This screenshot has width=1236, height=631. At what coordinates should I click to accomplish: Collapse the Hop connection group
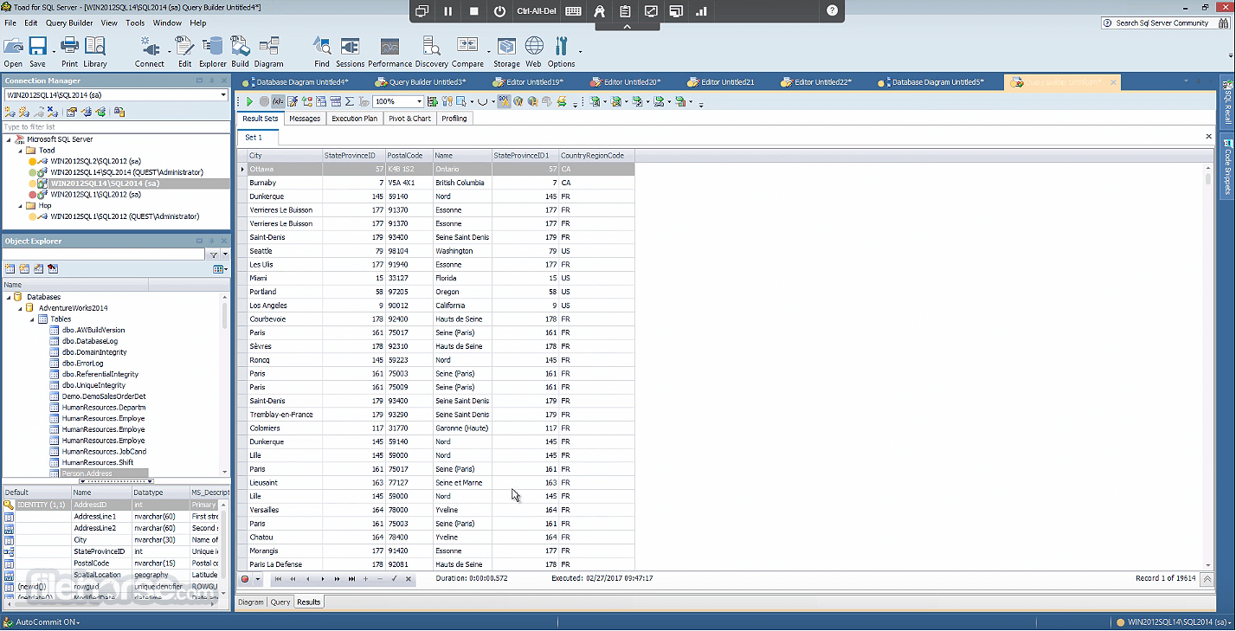click(x=20, y=206)
